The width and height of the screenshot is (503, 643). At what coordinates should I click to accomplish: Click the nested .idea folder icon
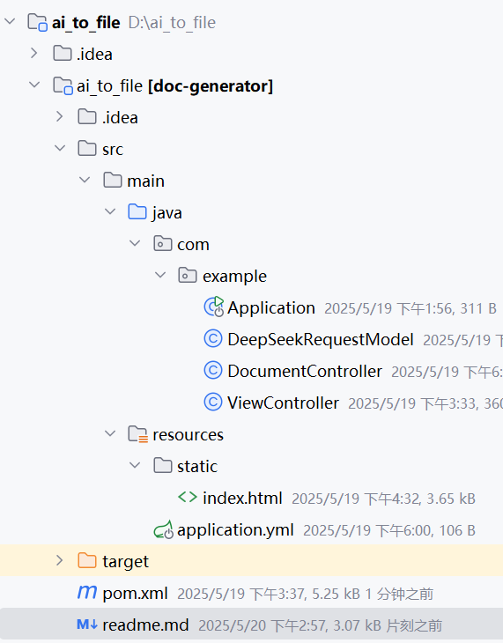[87, 117]
